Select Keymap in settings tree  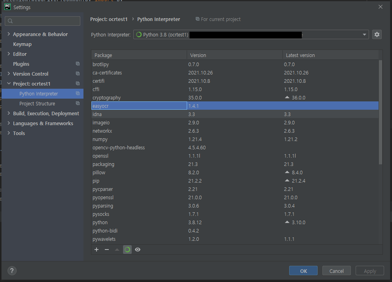click(22, 44)
